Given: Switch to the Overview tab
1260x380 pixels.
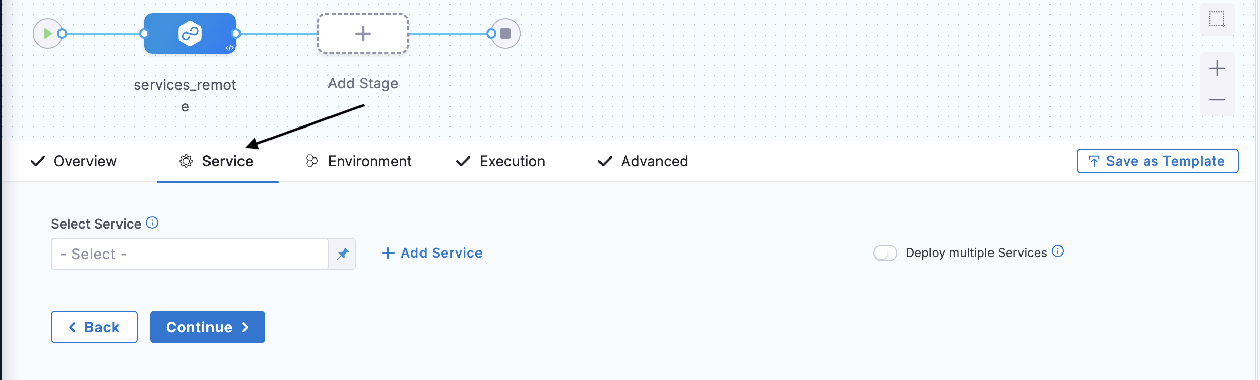Looking at the screenshot, I should coord(74,161).
